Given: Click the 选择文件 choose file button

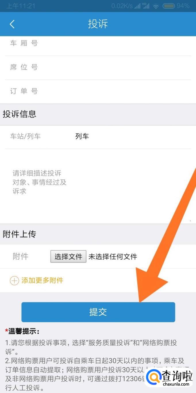Looking at the screenshot, I should (x=68, y=256).
